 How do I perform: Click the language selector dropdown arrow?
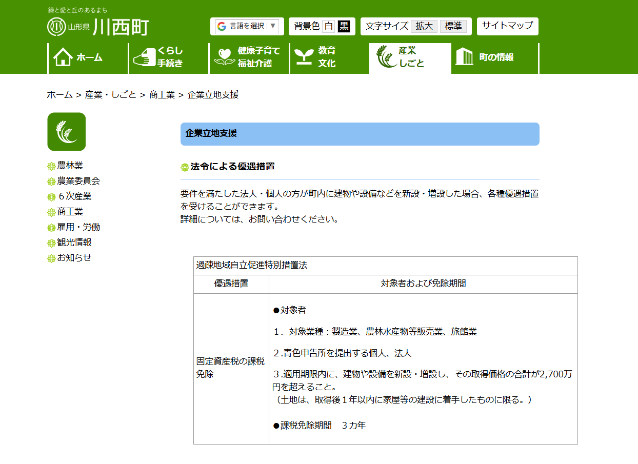[x=273, y=26]
